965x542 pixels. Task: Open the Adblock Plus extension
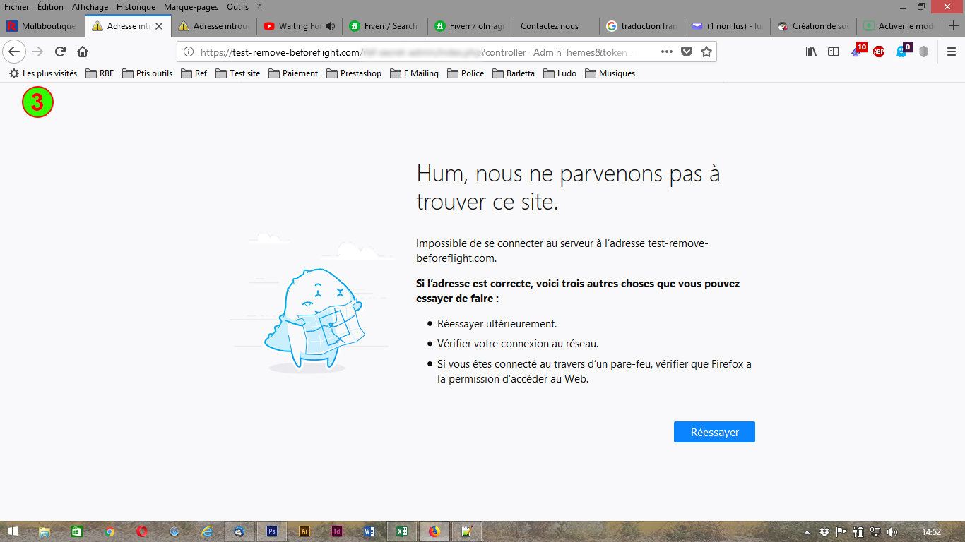[879, 52]
